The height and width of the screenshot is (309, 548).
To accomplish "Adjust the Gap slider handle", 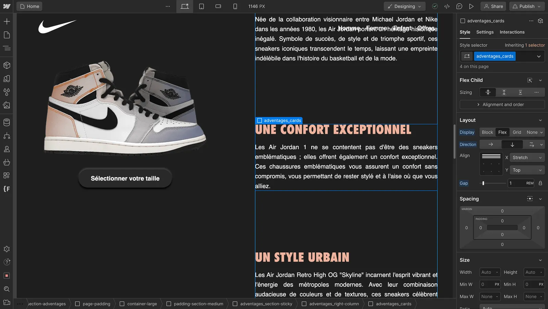I will point(483,183).
